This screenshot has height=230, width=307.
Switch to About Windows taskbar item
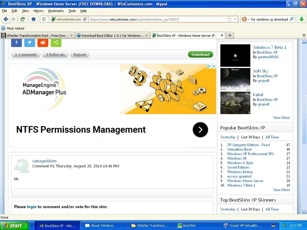click(103, 226)
